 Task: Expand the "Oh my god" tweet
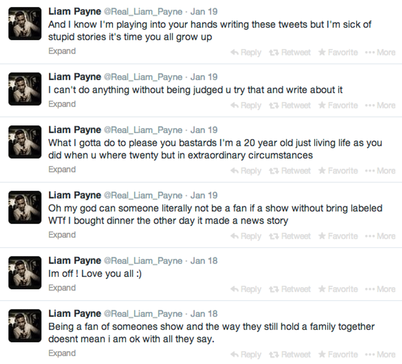click(62, 235)
